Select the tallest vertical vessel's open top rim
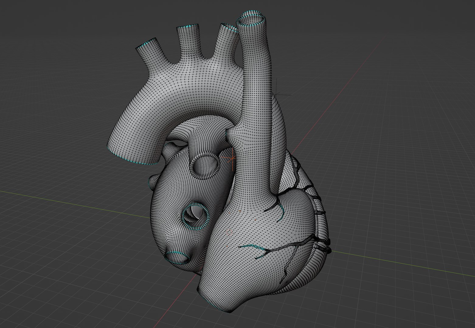 (251, 19)
